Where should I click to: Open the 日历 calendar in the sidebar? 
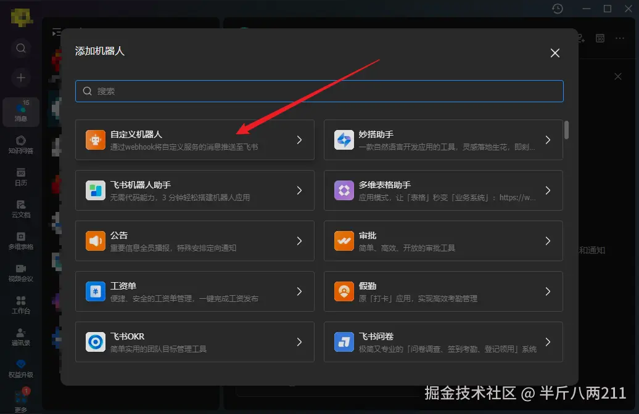coord(21,177)
